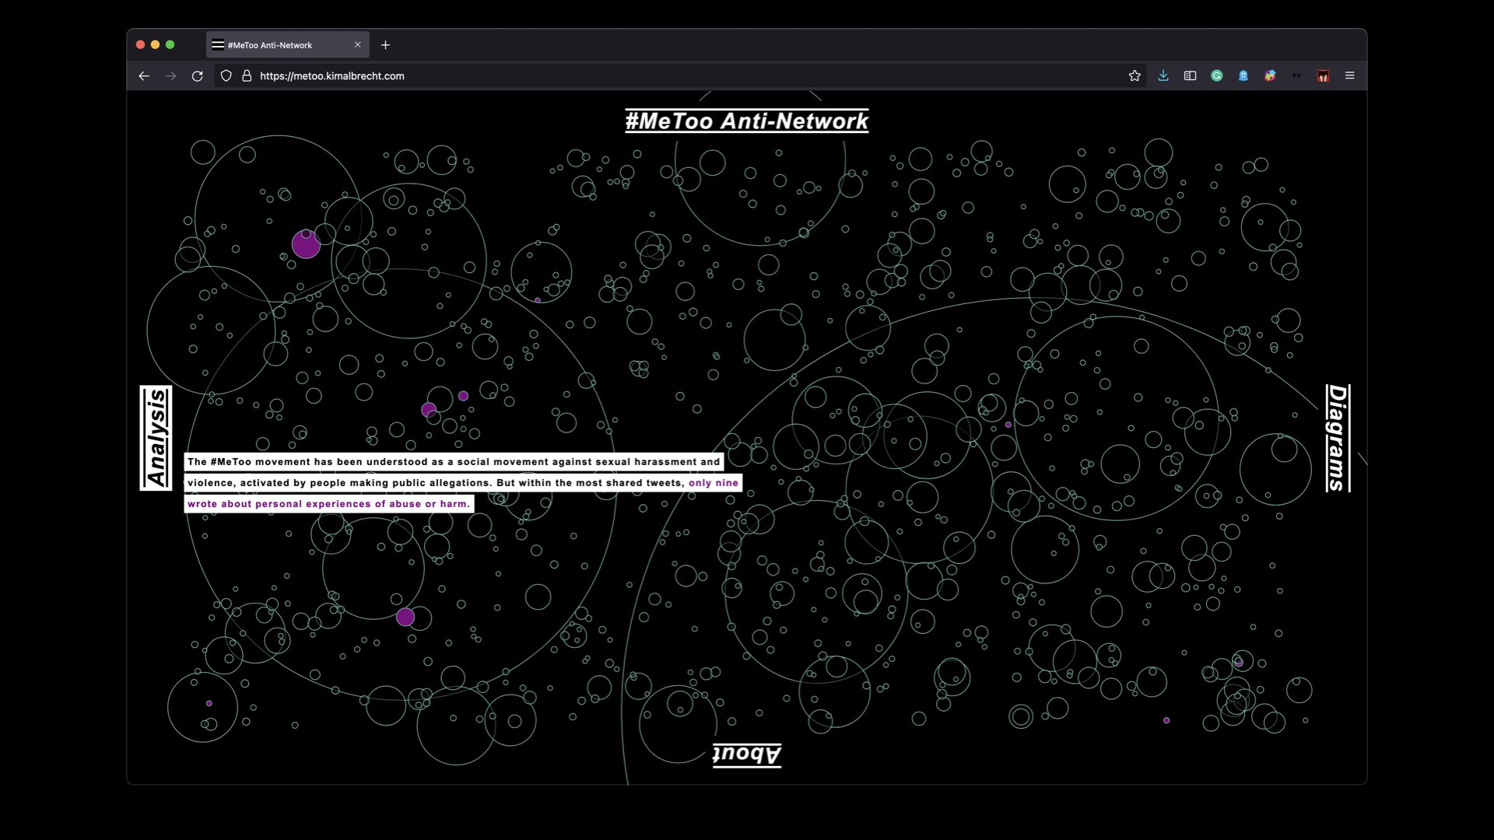Open the Analysis section label
This screenshot has height=840, width=1494.
[x=156, y=438]
